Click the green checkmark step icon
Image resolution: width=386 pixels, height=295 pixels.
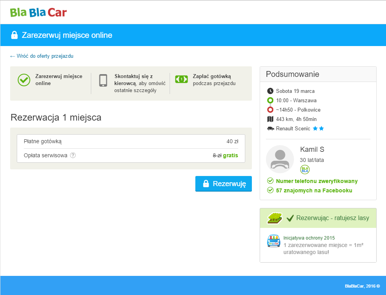pyautogui.click(x=24, y=80)
